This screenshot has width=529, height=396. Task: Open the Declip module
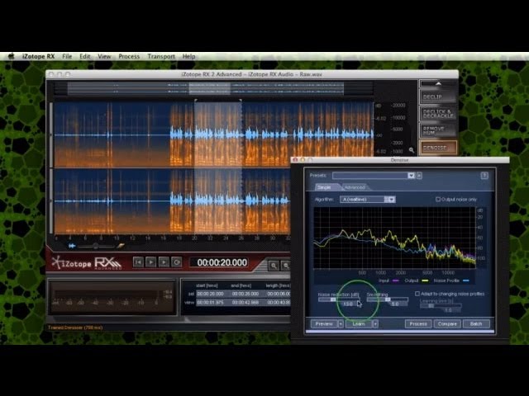click(x=438, y=97)
